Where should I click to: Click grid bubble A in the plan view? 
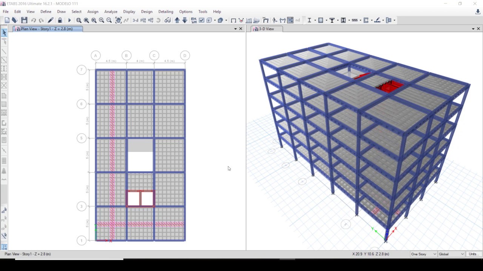coord(96,56)
